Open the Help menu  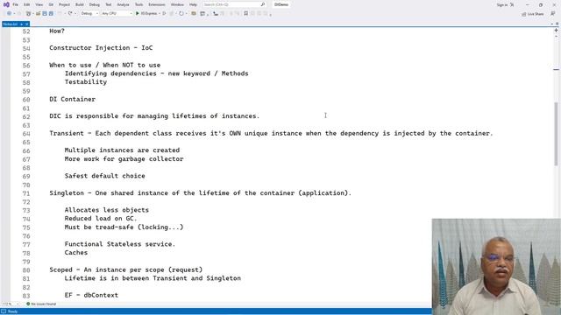pos(193,4)
